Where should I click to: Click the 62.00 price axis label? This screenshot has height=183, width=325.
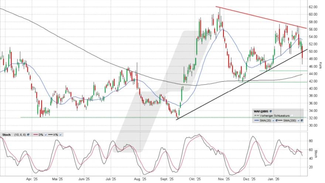click(x=313, y=7)
